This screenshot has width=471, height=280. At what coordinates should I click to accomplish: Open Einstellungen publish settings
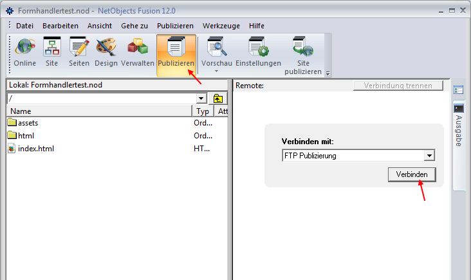258,52
